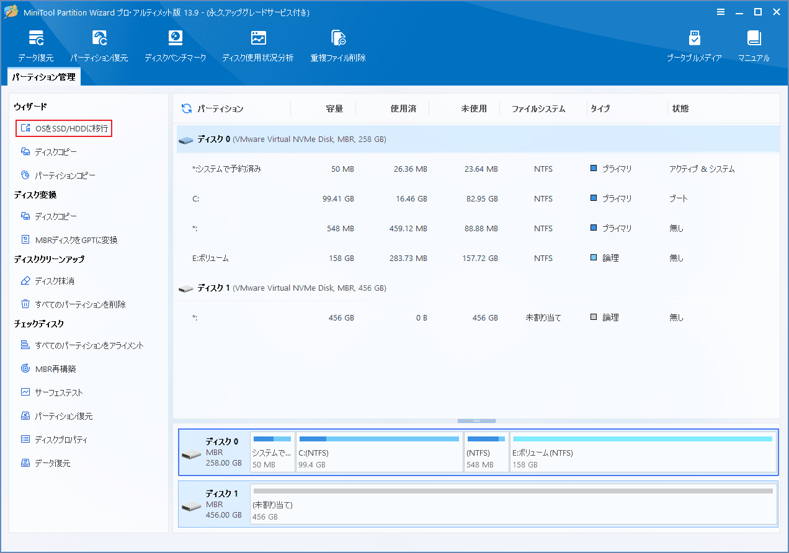Screen dimensions: 789x553
Task: Select the 456 GB unallocated partition row
Action: [x=478, y=317]
